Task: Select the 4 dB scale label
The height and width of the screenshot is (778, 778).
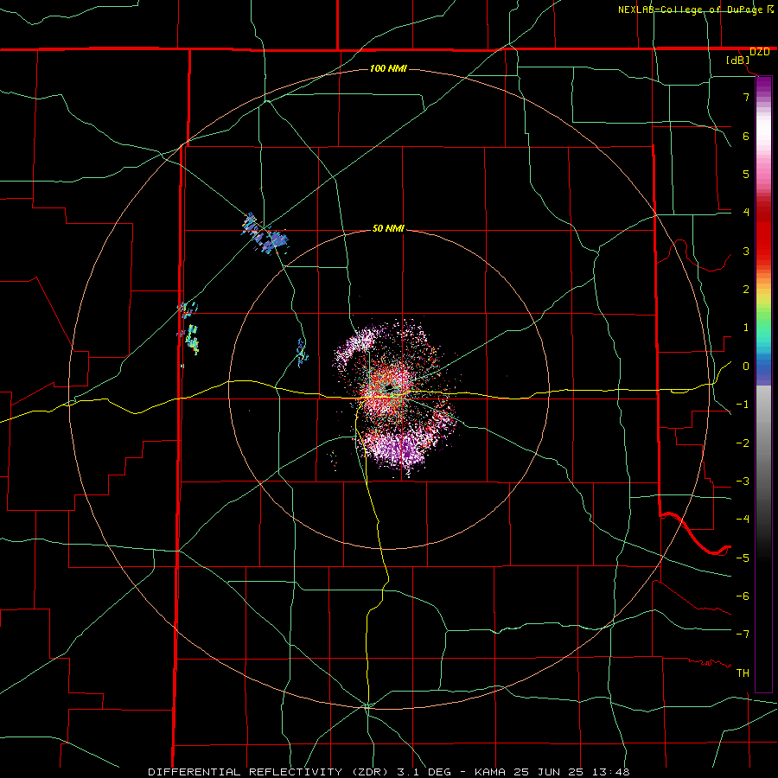Action: (x=746, y=213)
